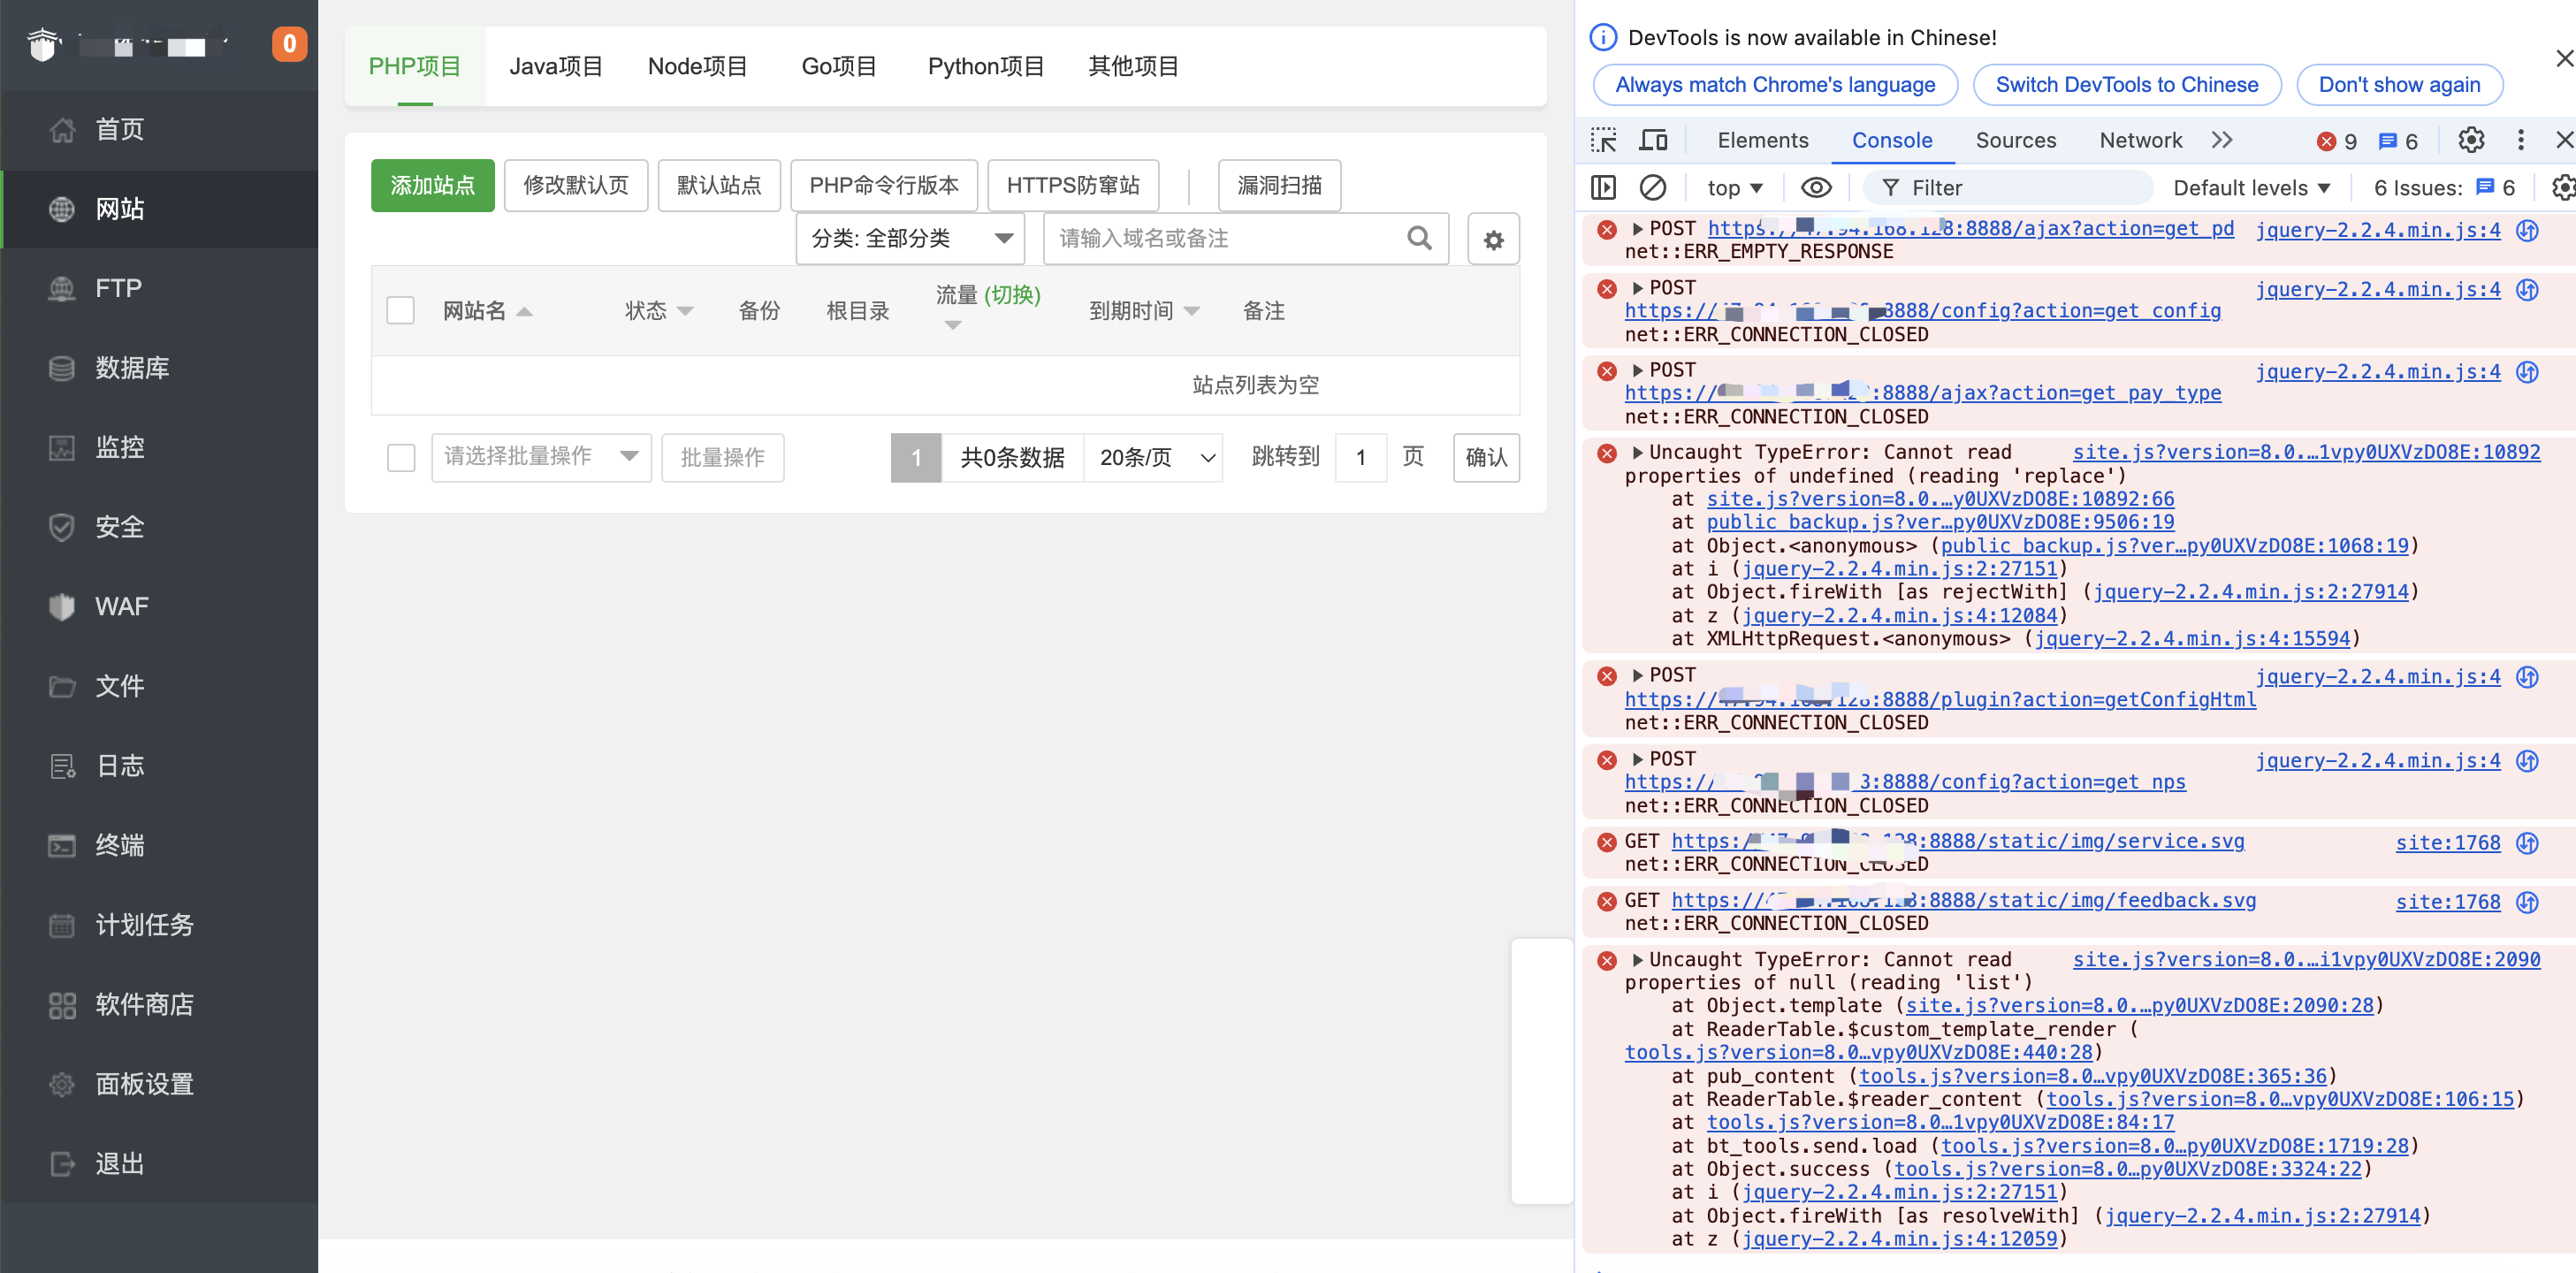Open the 首页 home sidebar item
The image size is (2576, 1273).
click(x=159, y=130)
